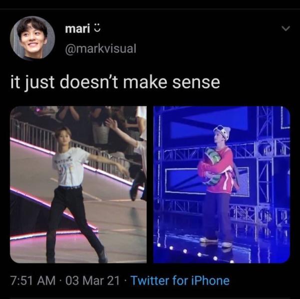
Task: Click the white bucket hat in right photo
Action: [x=222, y=132]
